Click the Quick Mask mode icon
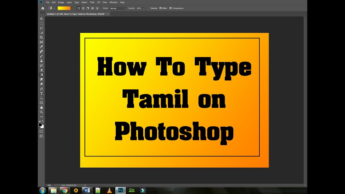345x194 pixels. pos(41,131)
